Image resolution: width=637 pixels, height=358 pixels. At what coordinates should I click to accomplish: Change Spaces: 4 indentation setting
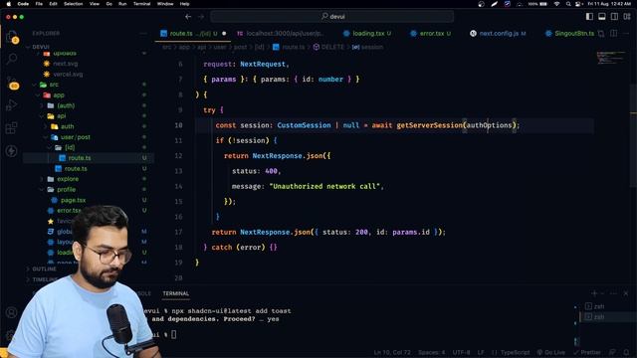[431, 352]
